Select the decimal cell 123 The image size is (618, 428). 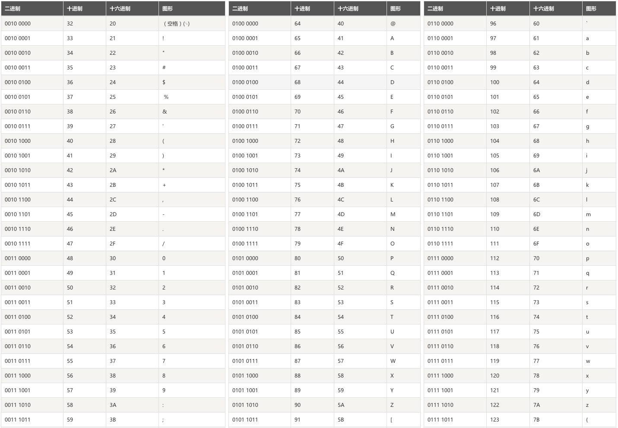click(494, 420)
